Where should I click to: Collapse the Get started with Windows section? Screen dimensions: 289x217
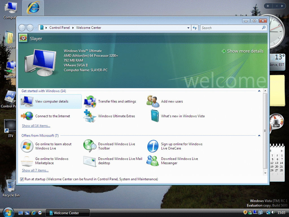(x=259, y=91)
